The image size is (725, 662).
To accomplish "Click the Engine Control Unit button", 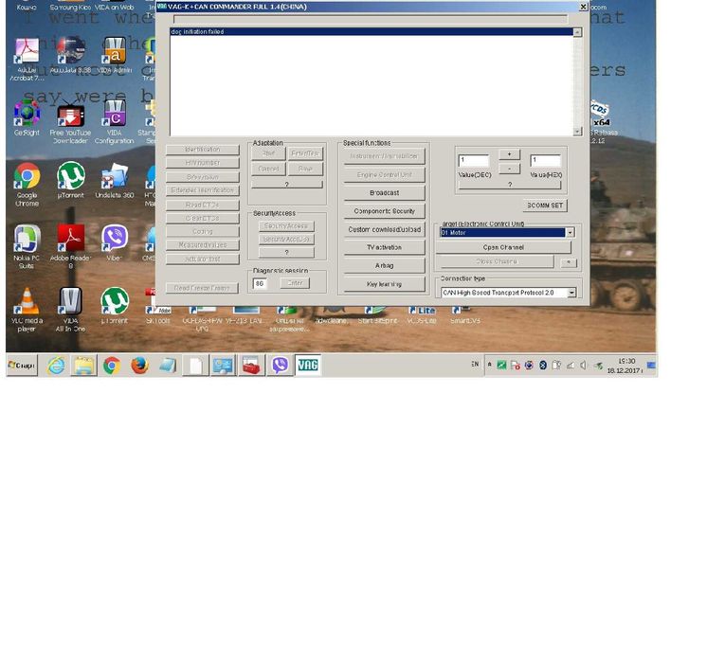I will 384,175.
